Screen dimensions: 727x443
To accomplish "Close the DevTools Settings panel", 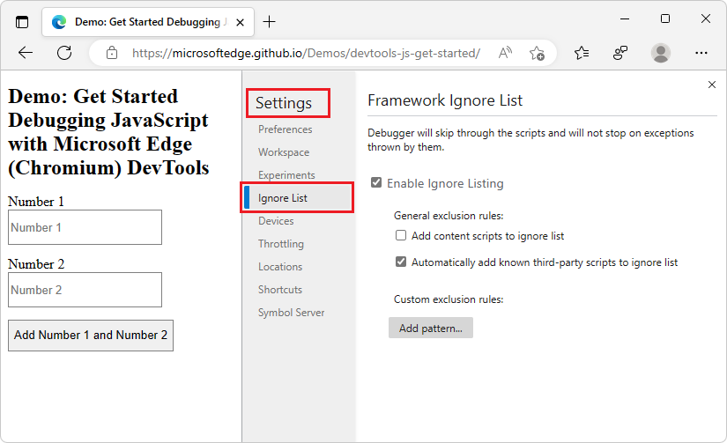I will click(712, 85).
